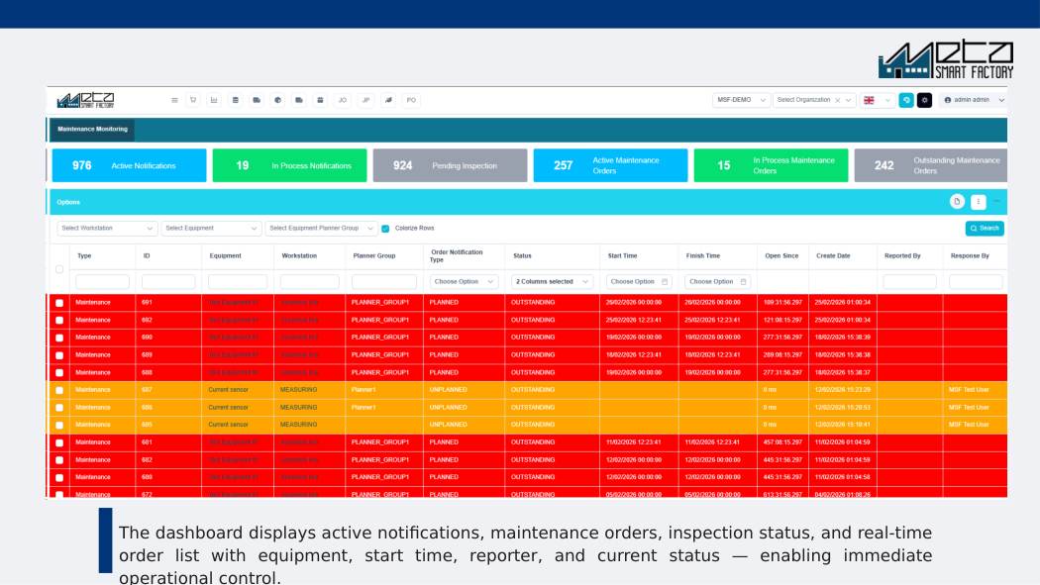The image size is (1040, 585).
Task: Select the row checkbox for ID 691
Action: click(59, 303)
